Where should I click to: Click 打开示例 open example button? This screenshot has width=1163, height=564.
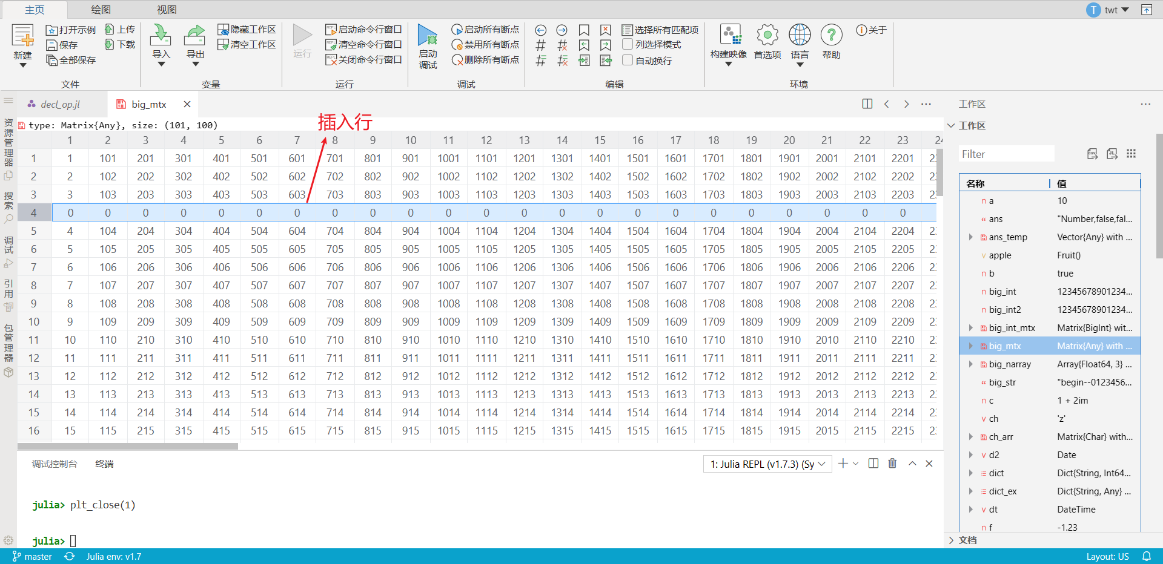pyautogui.click(x=71, y=30)
